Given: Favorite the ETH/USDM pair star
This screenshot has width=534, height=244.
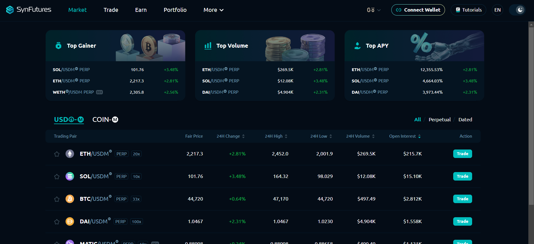Looking at the screenshot, I should (57, 154).
